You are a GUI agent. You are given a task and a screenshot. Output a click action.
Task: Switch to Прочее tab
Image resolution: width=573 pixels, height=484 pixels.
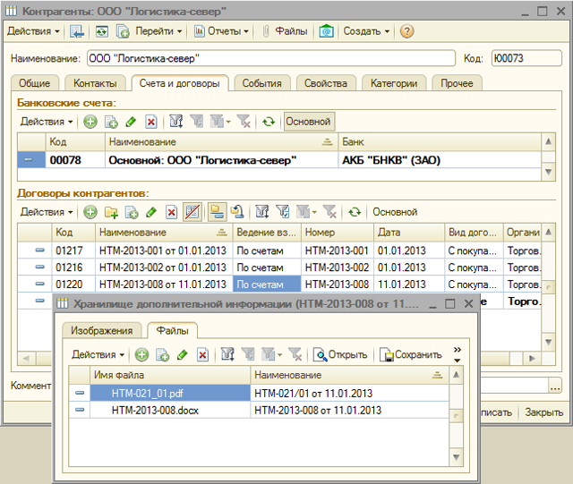pos(457,83)
